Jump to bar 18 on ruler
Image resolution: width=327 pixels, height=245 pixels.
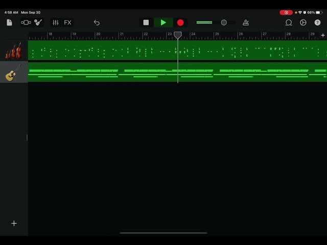pos(50,34)
